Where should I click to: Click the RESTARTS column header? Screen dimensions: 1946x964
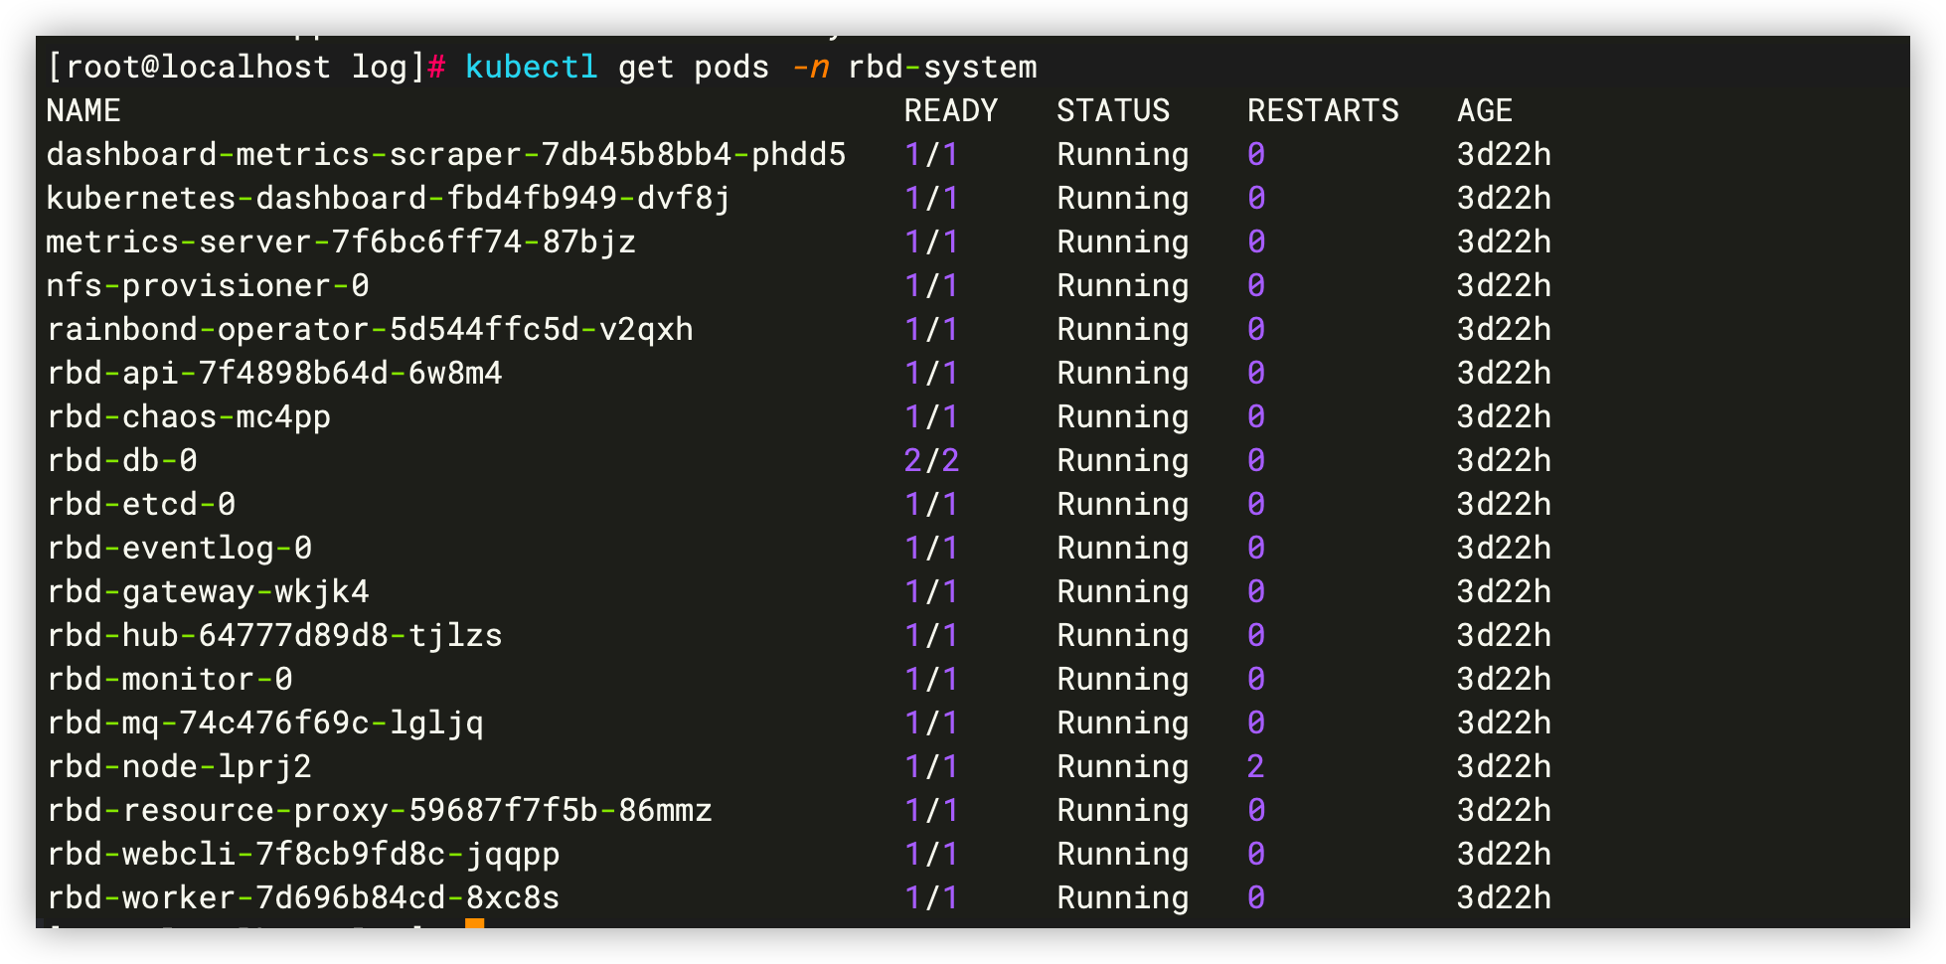[x=1323, y=110]
